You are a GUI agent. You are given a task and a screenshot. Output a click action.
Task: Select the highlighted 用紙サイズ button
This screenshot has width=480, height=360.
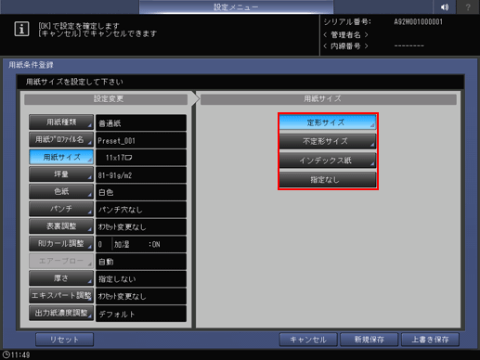[x=61, y=157]
